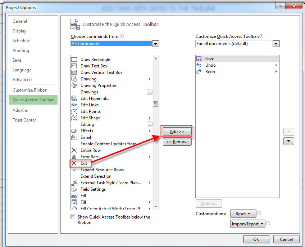Click the OK button
The height and width of the screenshot is (247, 305).
256,239
